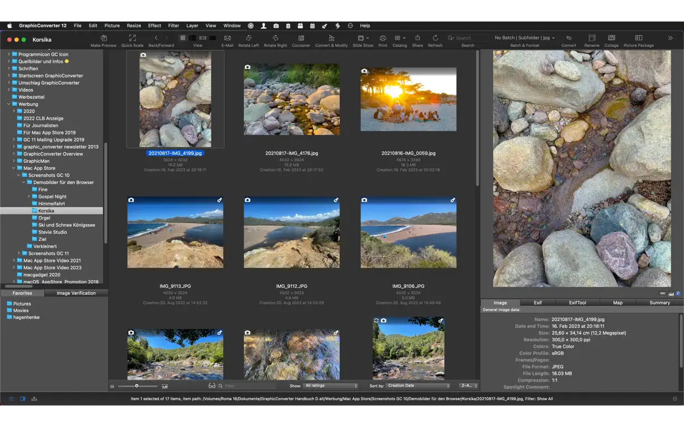Open the View menu in the menu bar

click(210, 26)
